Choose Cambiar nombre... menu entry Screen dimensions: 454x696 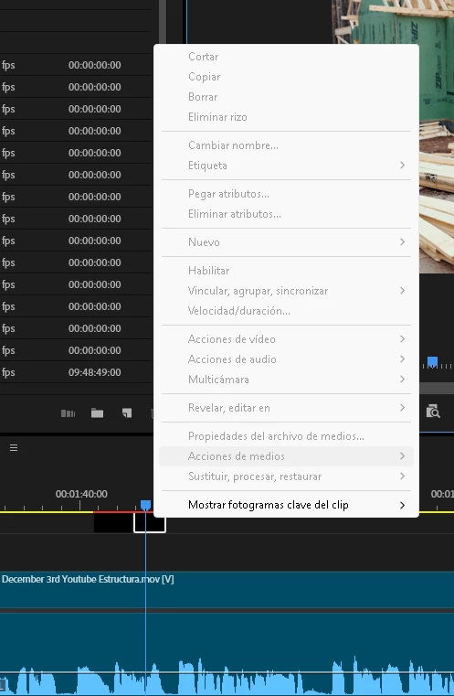(286, 145)
